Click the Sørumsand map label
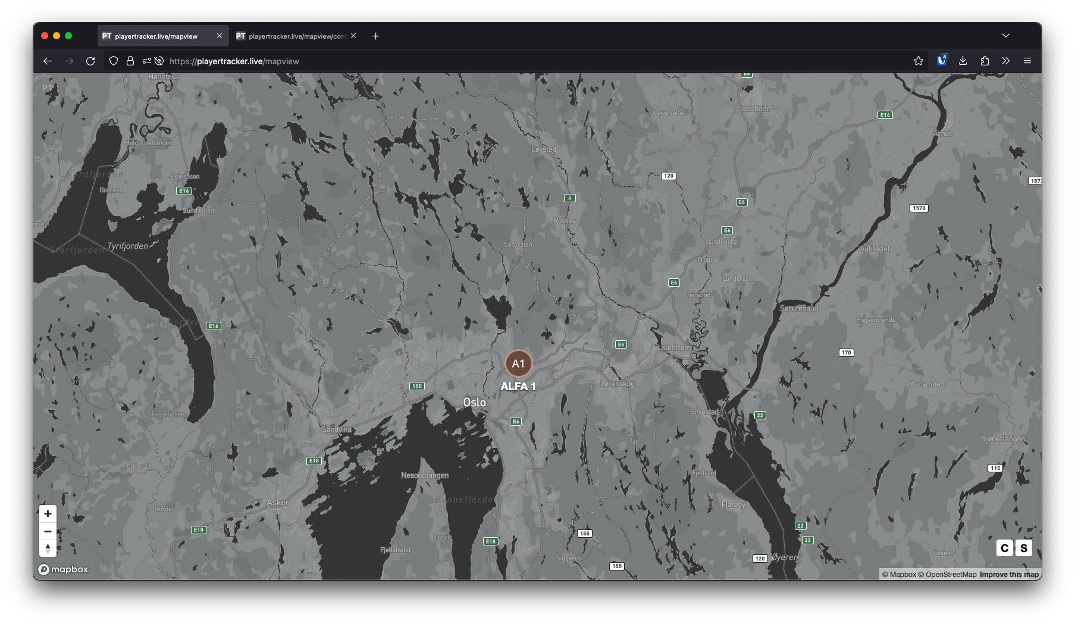This screenshot has height=624, width=1075. (x=799, y=308)
